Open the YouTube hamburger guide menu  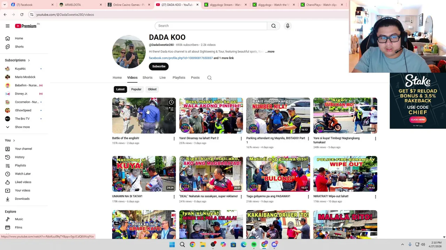tap(7, 26)
